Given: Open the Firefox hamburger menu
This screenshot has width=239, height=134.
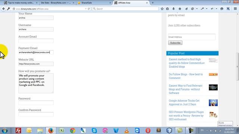Looking at the screenshot, I should point(235,9).
